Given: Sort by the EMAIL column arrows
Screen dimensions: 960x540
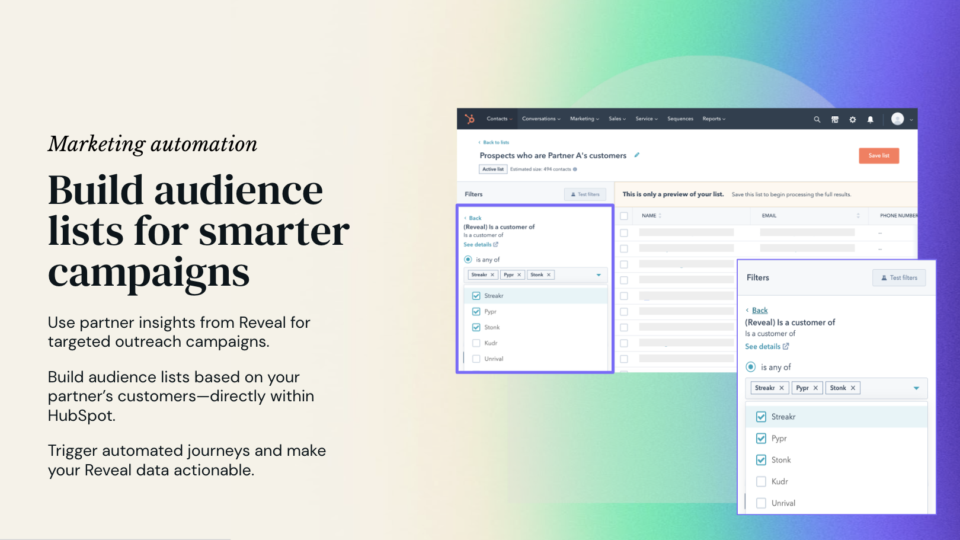Looking at the screenshot, I should [858, 216].
